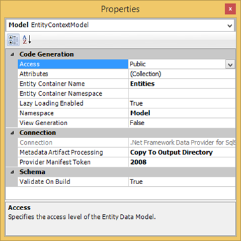Select the Access property row

pos(73,64)
